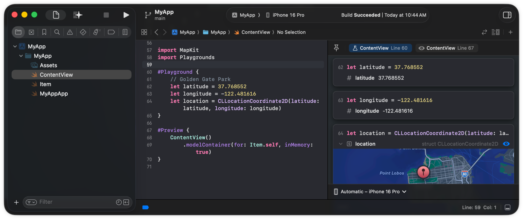
Task: Show only recent files filter
Action: pyautogui.click(x=119, y=202)
